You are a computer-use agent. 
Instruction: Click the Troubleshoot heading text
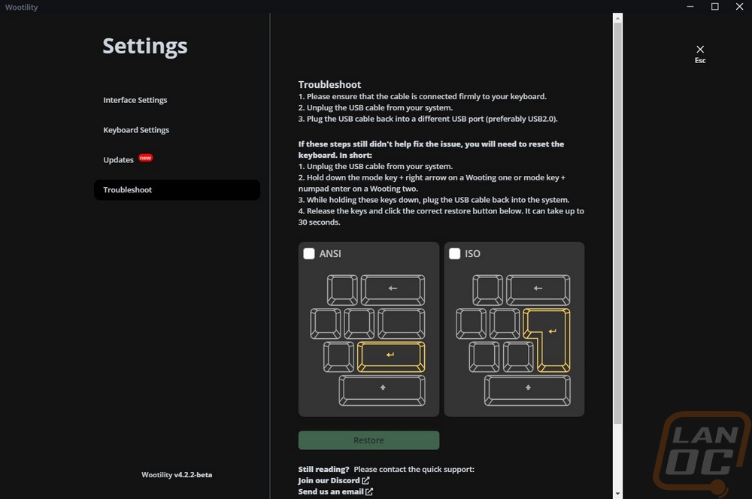coord(329,84)
